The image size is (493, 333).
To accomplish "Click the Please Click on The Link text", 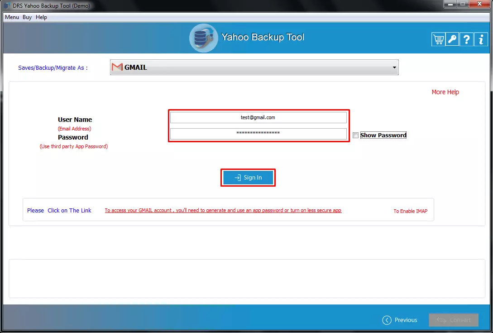I will 59,210.
